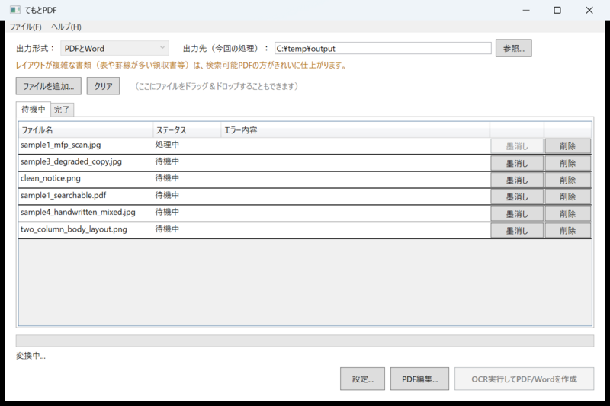Open the 設定... settings dialog

click(x=362, y=379)
